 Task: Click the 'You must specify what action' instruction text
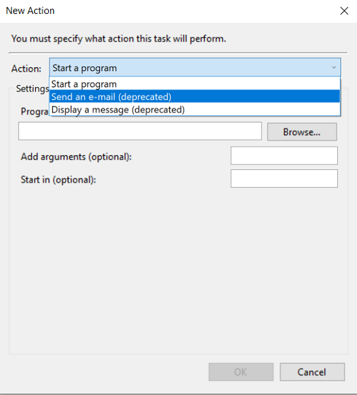pos(119,39)
